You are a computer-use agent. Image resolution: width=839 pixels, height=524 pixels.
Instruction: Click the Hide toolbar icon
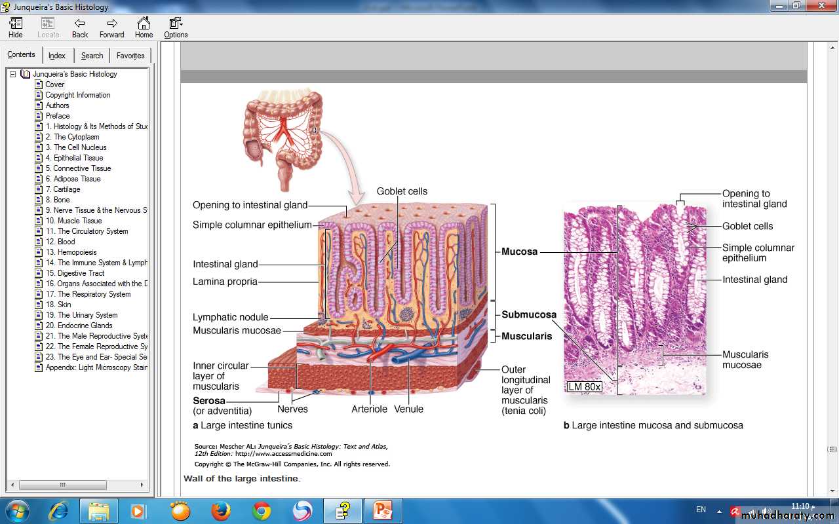point(16,28)
